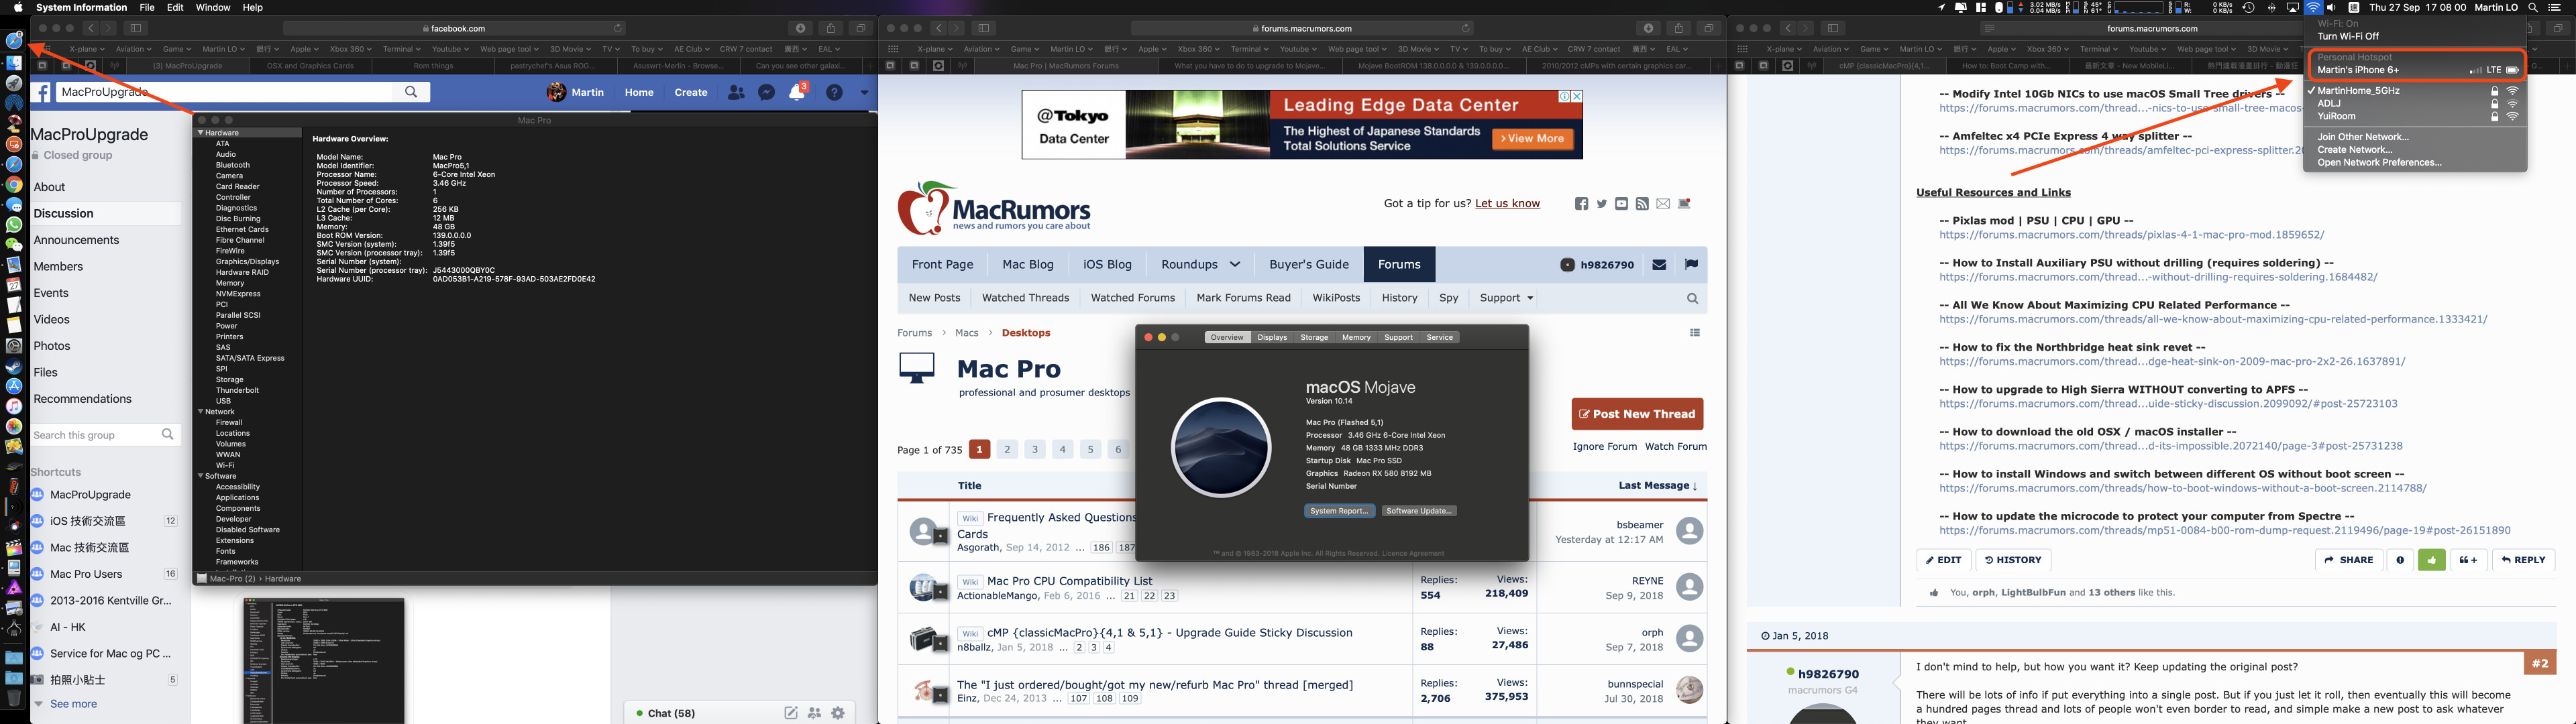Open the Window menu in menu bar
Image resolution: width=2576 pixels, height=724 pixels.
pyautogui.click(x=212, y=7)
